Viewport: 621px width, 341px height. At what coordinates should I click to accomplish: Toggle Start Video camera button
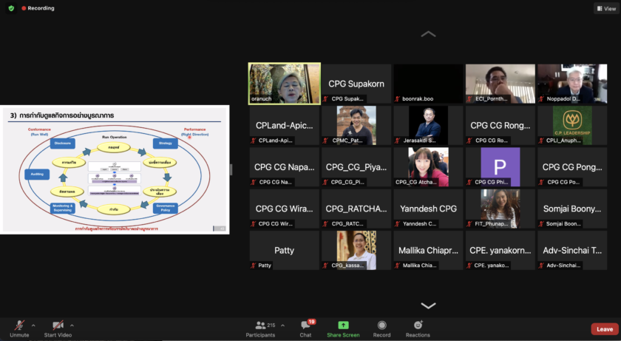pyautogui.click(x=58, y=325)
